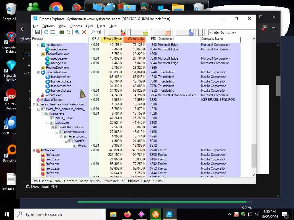Collapse the avast_free_antivirus_online_ subtree
This screenshot has height=220, width=294.
38,109
